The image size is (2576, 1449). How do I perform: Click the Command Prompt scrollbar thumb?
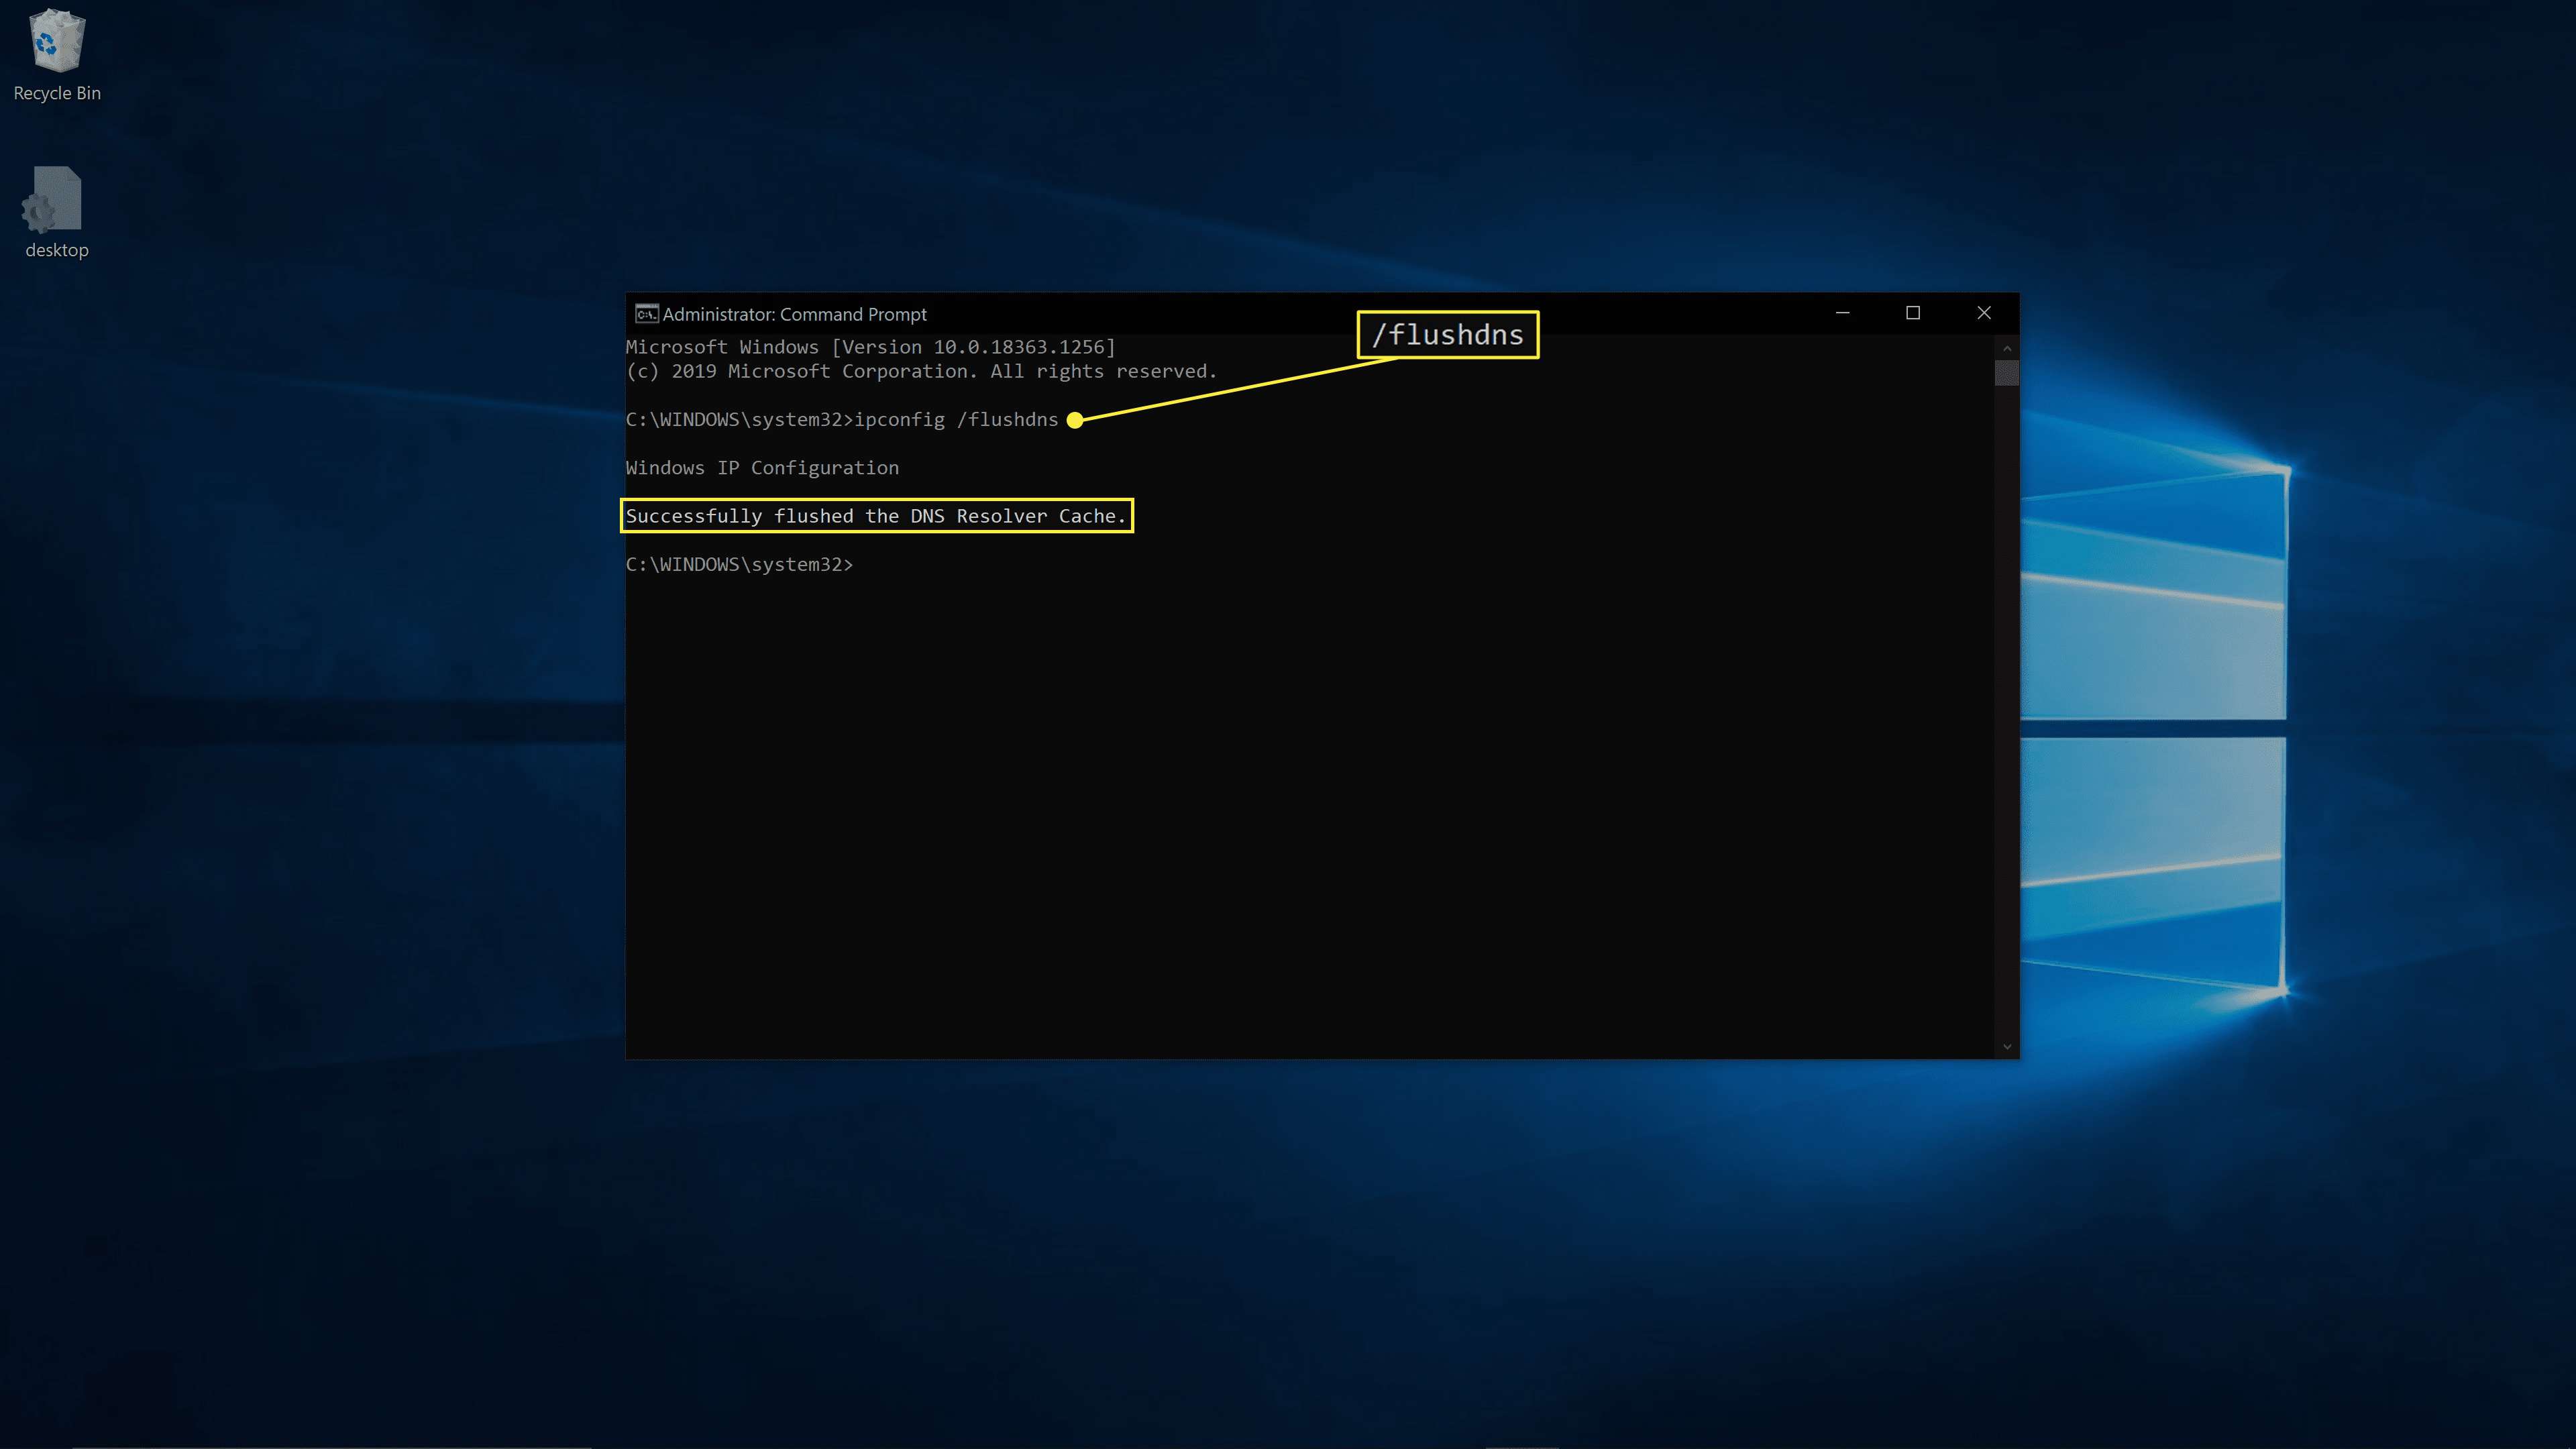[2006, 373]
